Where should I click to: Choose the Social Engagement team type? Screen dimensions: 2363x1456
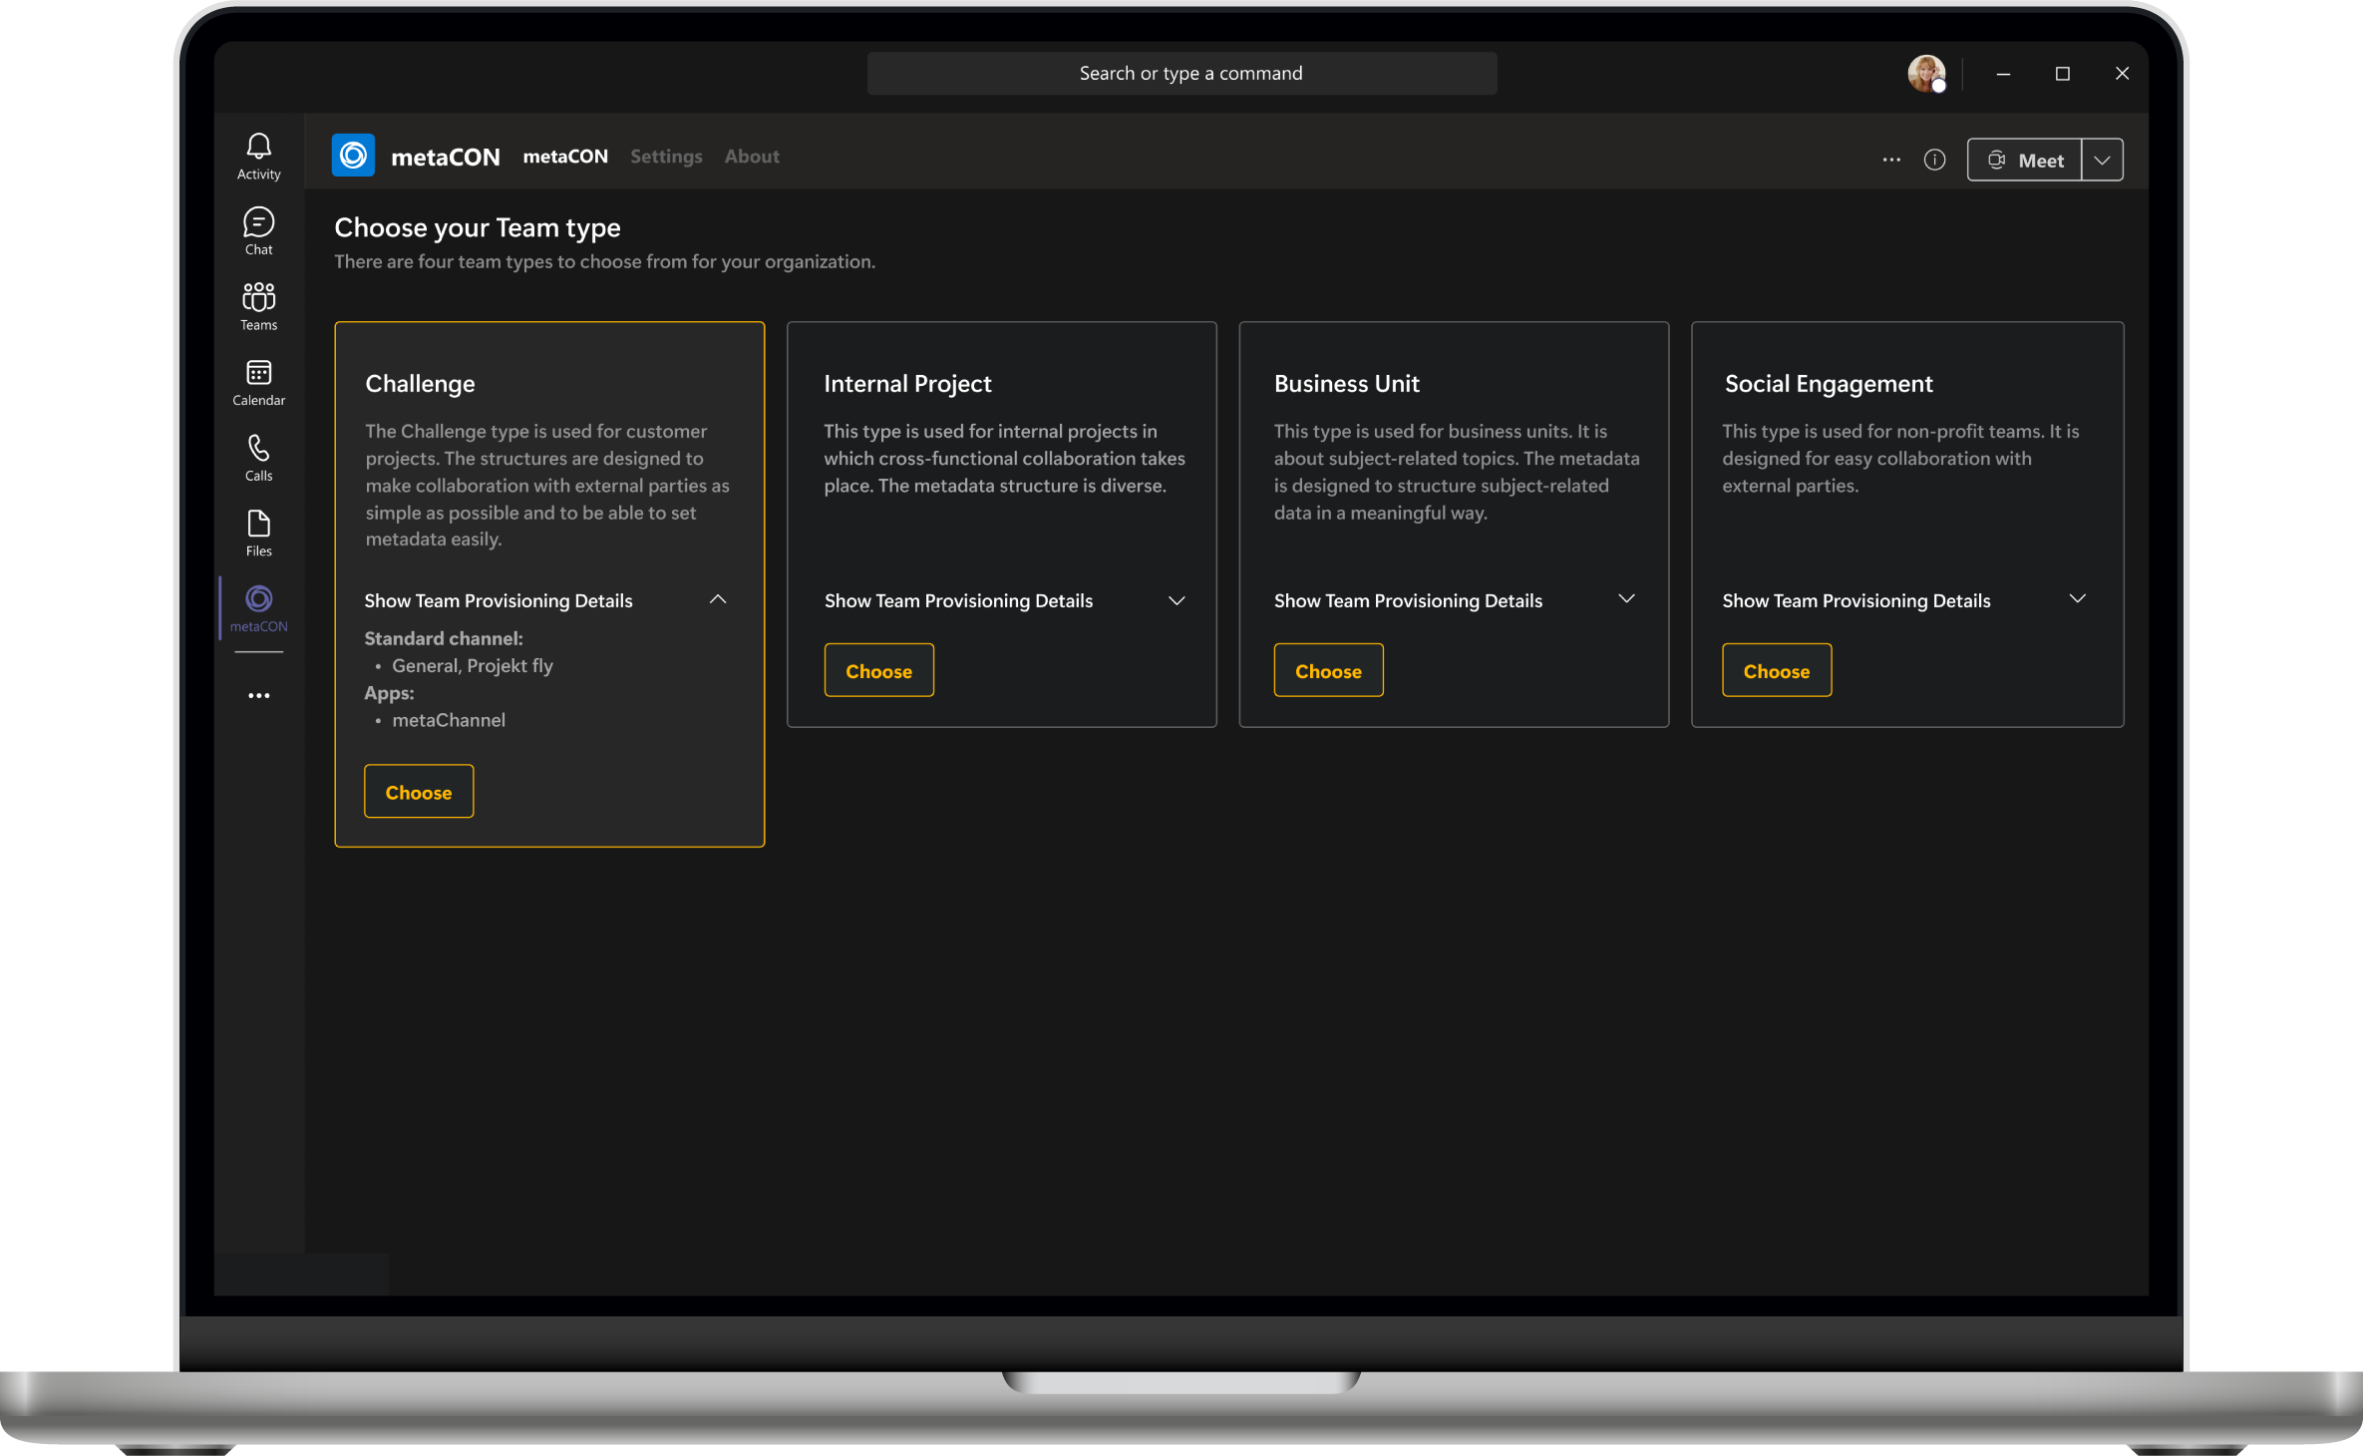point(1776,670)
